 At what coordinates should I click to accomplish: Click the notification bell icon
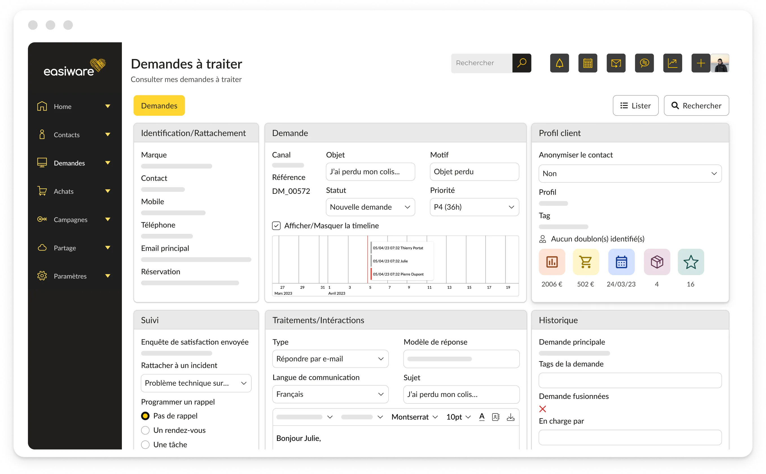pos(559,63)
